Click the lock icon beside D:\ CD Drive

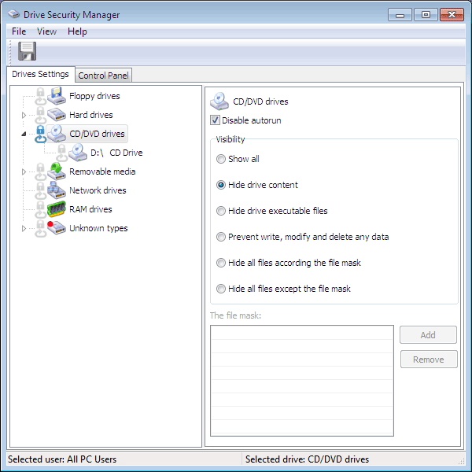(61, 153)
